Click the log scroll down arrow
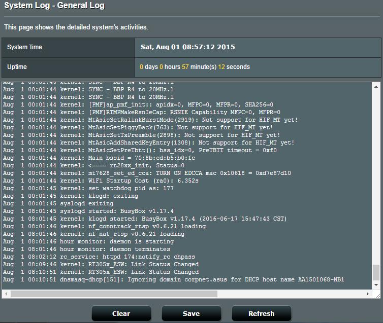The image size is (383, 323). point(376,285)
